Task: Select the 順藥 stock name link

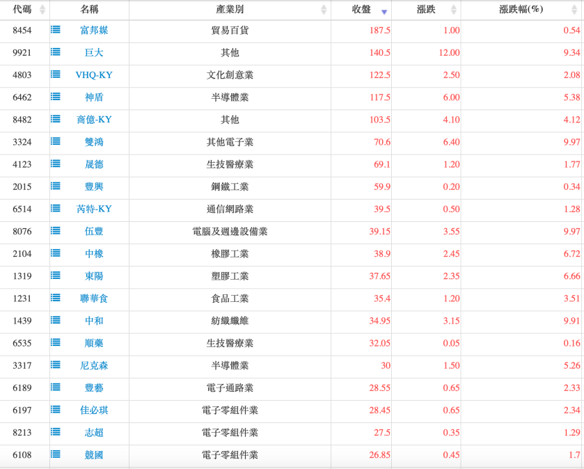Action: pyautogui.click(x=94, y=343)
